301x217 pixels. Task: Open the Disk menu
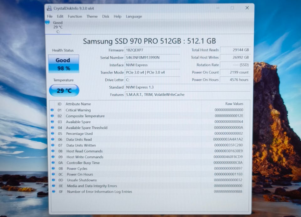[106, 17]
